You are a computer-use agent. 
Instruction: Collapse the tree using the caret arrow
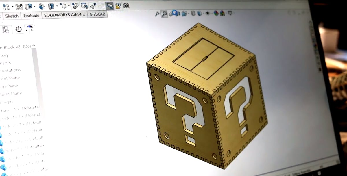(x=34, y=45)
